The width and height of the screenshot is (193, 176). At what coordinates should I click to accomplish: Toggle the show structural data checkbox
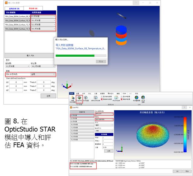102,97
